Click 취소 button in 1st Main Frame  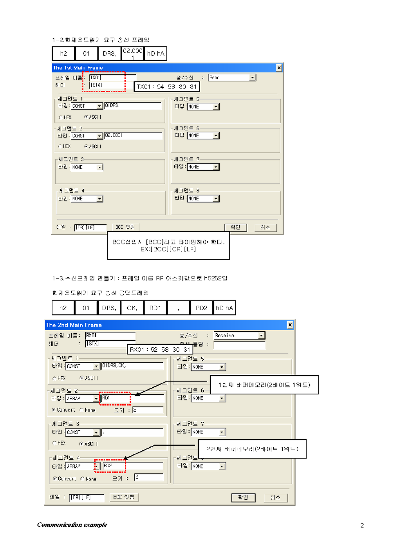click(x=266, y=228)
